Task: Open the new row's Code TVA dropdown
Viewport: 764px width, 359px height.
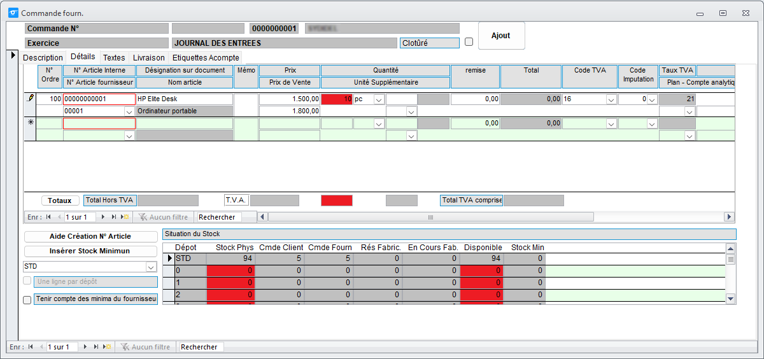Action: [612, 123]
